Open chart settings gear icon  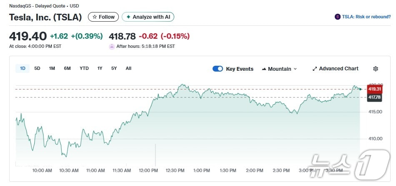(376, 69)
